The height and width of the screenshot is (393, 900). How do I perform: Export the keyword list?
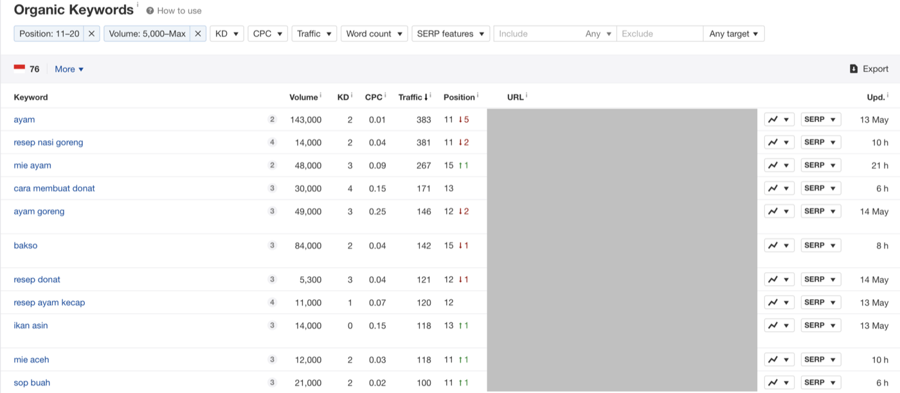[869, 69]
